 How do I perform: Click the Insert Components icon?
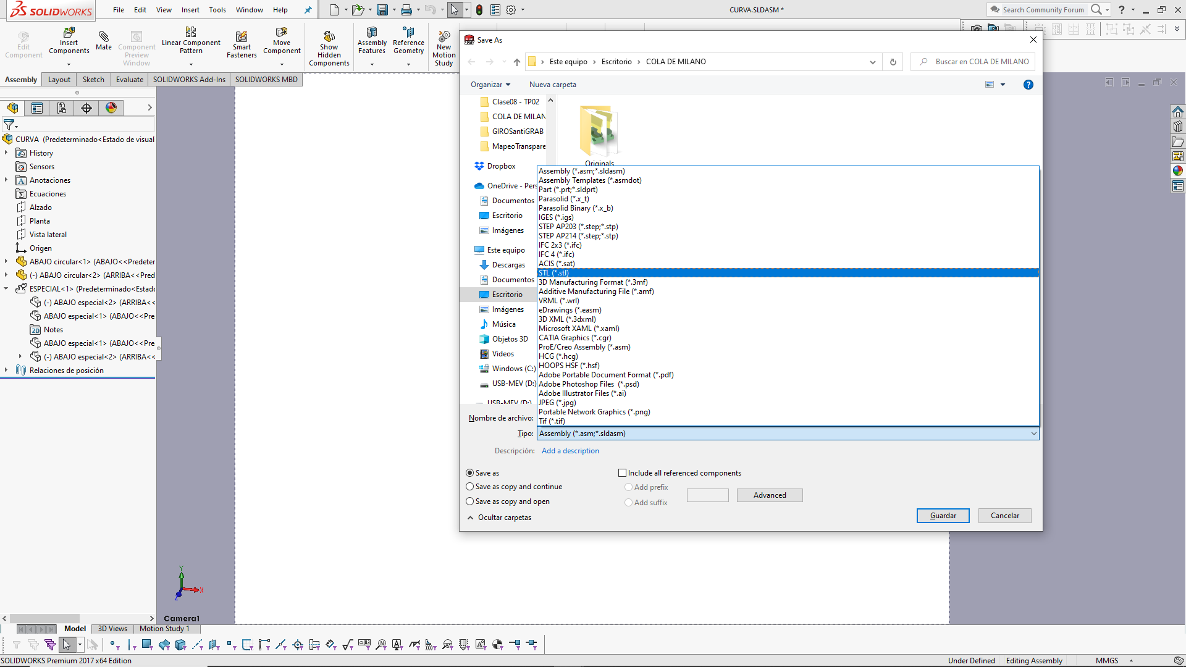pyautogui.click(x=69, y=33)
